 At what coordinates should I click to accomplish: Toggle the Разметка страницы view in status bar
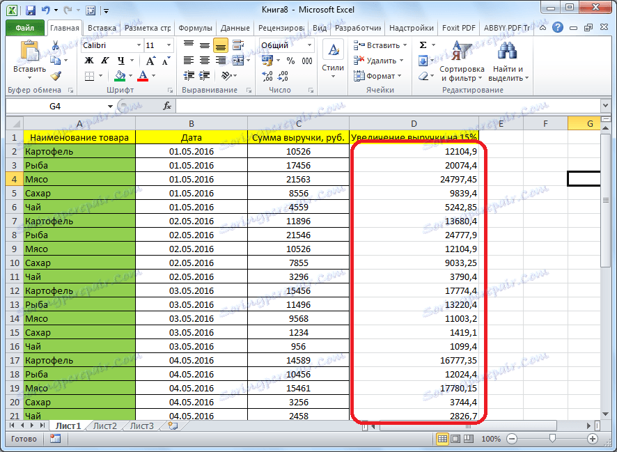pyautogui.click(x=456, y=439)
